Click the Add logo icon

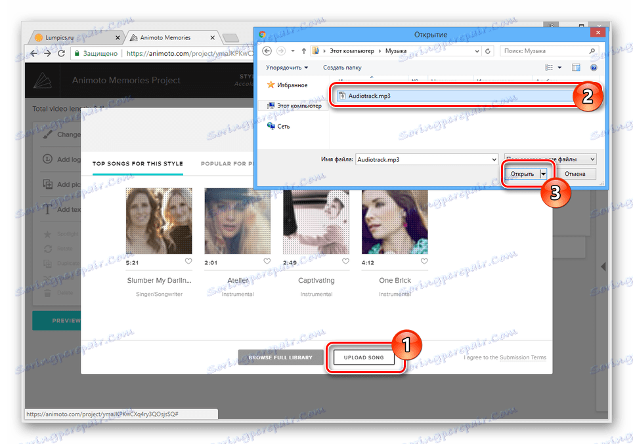point(48,159)
